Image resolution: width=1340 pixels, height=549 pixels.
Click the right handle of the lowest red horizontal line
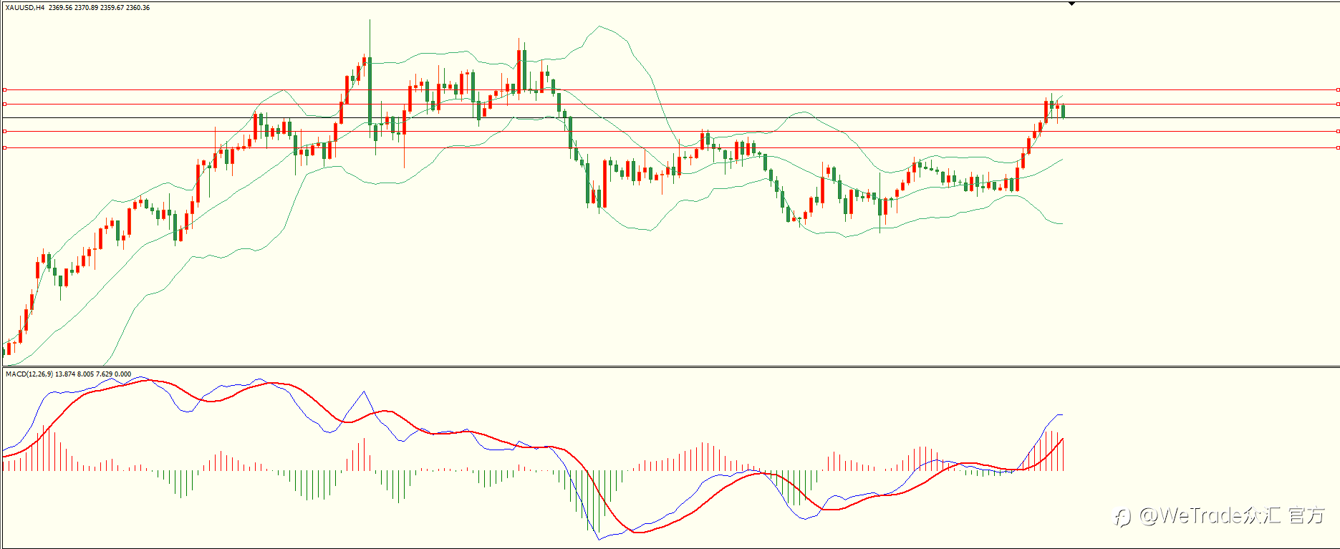[1337, 147]
